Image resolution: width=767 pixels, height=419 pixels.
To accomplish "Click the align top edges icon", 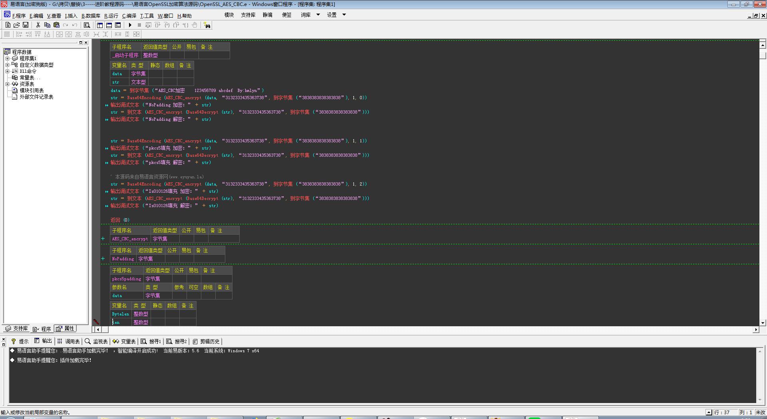I will (38, 34).
